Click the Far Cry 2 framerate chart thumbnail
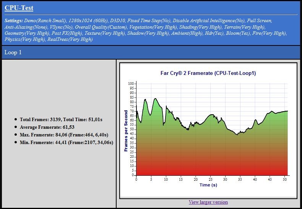302x209 pixels. 208,131
